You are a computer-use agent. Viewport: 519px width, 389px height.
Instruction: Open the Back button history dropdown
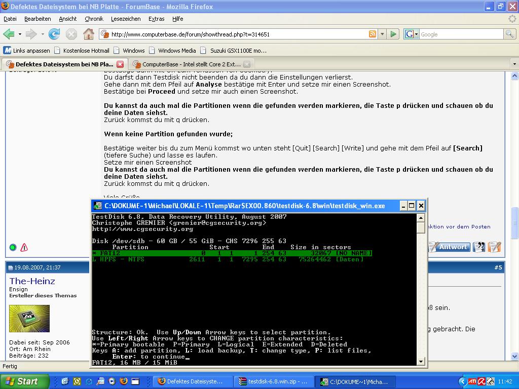[20, 34]
